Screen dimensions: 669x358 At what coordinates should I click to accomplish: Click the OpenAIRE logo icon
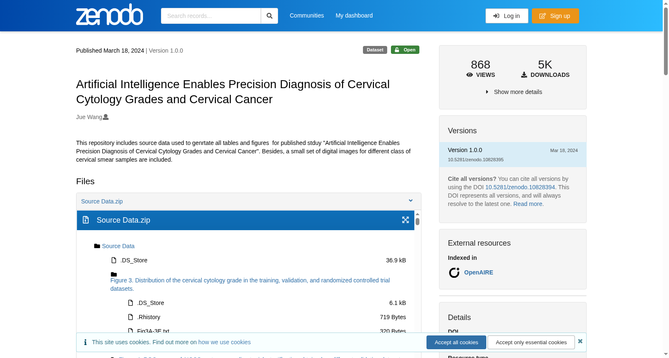coord(454,272)
